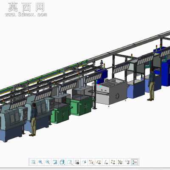This screenshot has width=170, height=170.
Task: Open the Display Style cube dropdown
Action: tap(62, 162)
